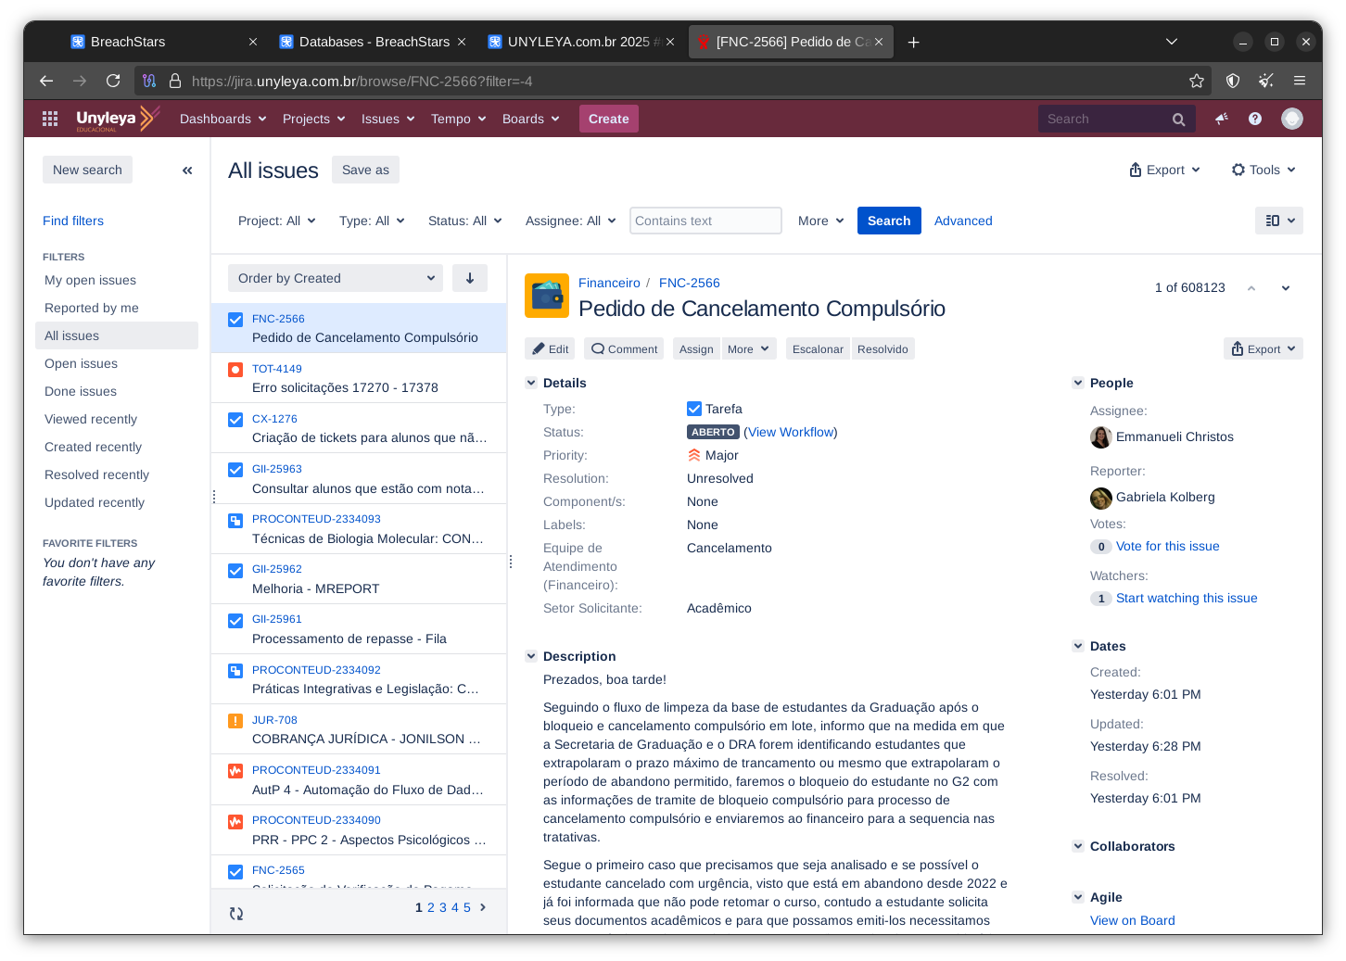Collapse the Details section
The image size is (1346, 961).
pyautogui.click(x=531, y=383)
